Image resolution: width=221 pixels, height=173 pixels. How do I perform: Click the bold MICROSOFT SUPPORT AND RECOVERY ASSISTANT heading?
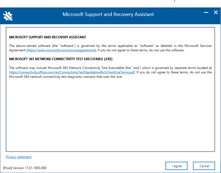(48, 37)
